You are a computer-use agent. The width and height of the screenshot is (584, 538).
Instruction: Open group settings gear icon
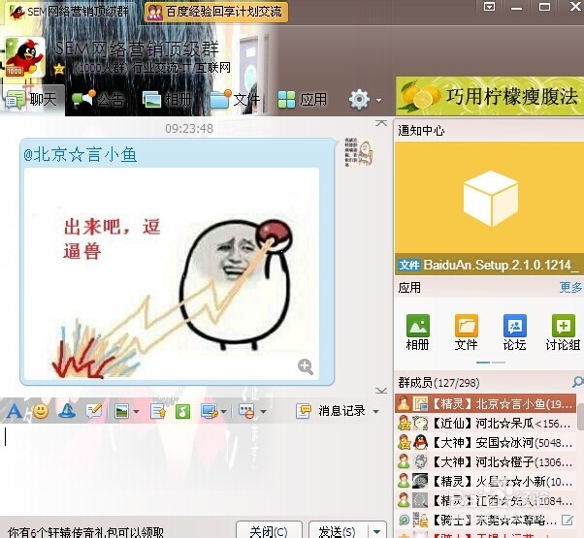359,99
